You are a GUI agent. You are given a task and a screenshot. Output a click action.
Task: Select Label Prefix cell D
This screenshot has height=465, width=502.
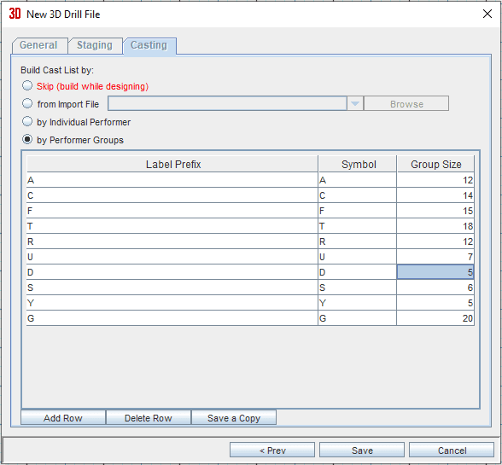(172, 272)
